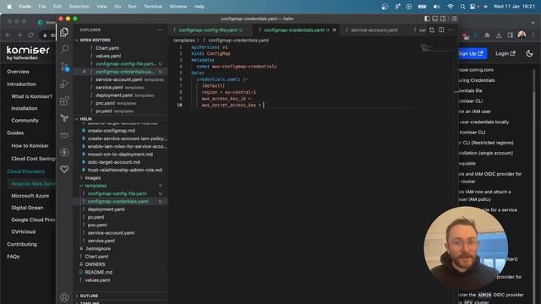Open the Run menu

[x=132, y=7]
